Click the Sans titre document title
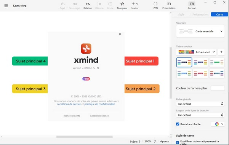The height and width of the screenshot is (145, 229). (x=20, y=6)
